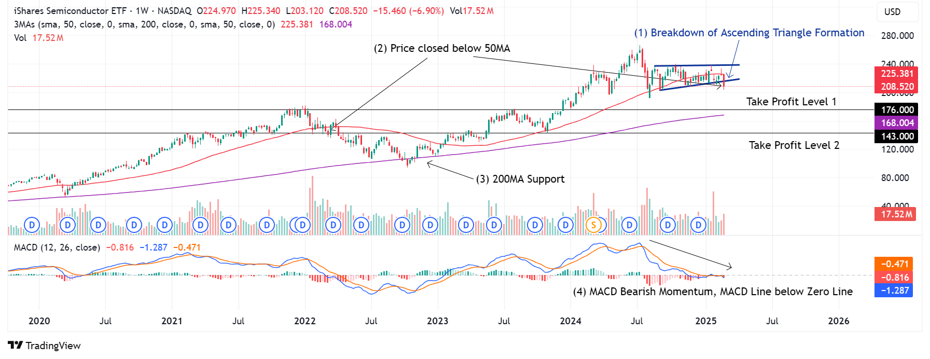The height and width of the screenshot is (359, 930).
Task: Click the 2026 label on the time axis
Action: [839, 321]
